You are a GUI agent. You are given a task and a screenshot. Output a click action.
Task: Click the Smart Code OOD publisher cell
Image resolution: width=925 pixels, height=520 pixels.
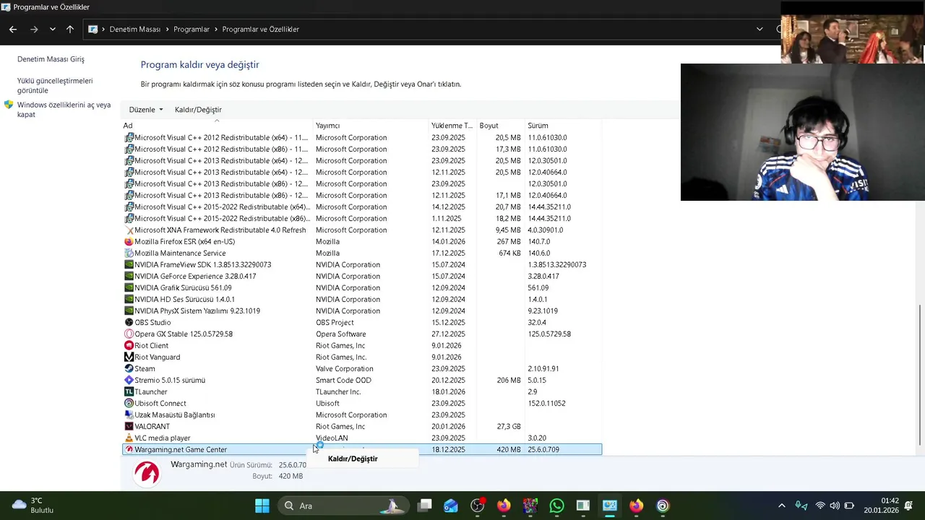[x=343, y=380]
